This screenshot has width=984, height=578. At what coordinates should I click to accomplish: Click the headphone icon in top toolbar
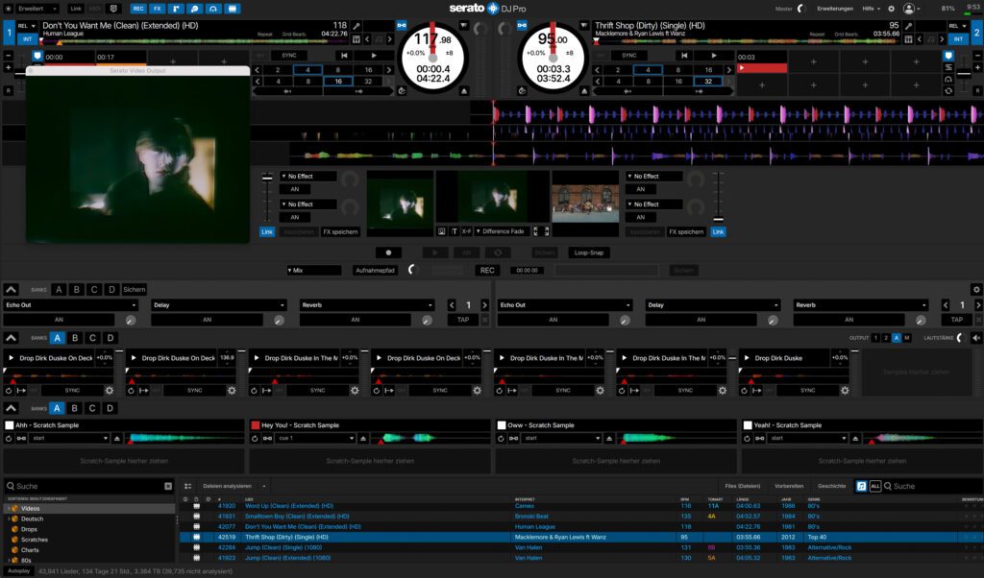click(x=214, y=9)
